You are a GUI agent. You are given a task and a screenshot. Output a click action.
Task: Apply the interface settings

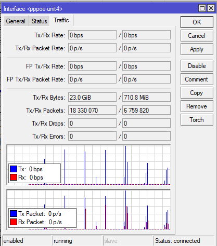click(197, 49)
